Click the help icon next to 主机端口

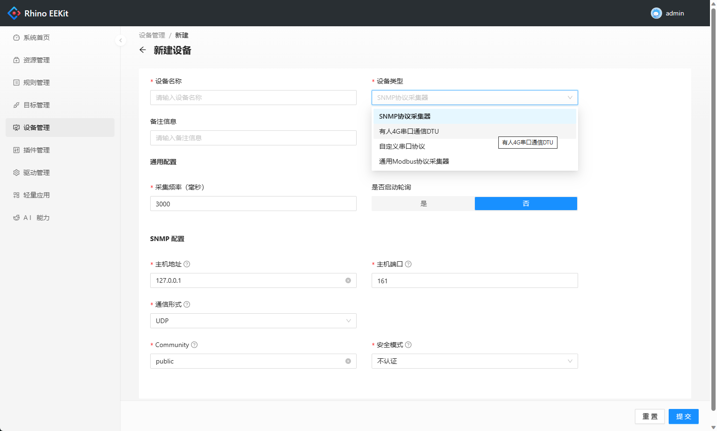click(408, 264)
